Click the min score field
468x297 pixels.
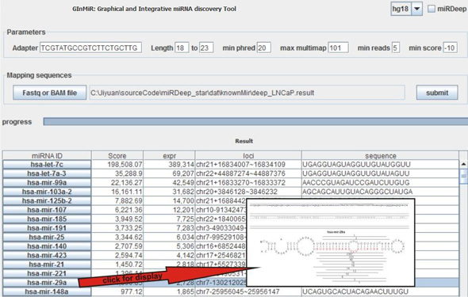pos(450,48)
